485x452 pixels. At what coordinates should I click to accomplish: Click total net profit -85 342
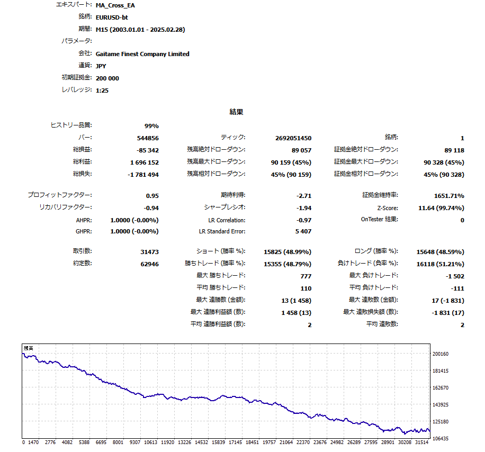click(x=148, y=150)
